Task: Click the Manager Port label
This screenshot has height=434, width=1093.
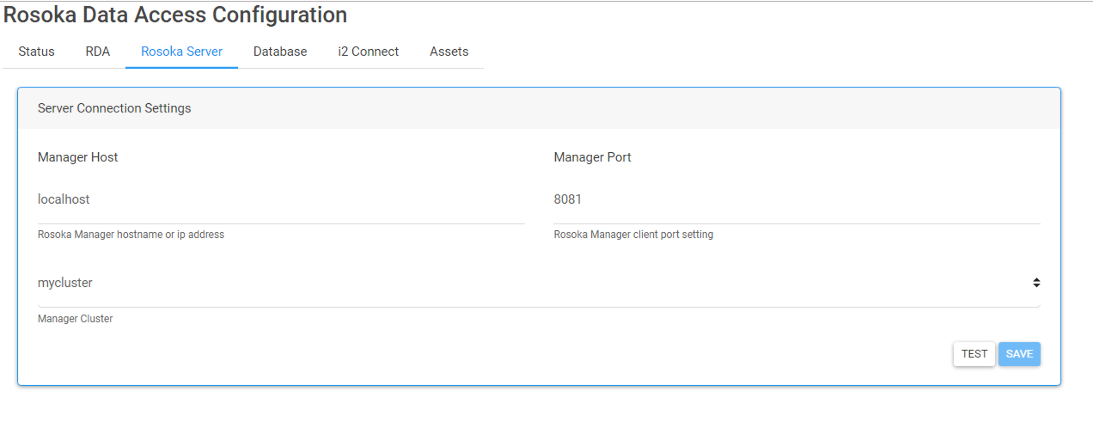Action: pos(592,157)
